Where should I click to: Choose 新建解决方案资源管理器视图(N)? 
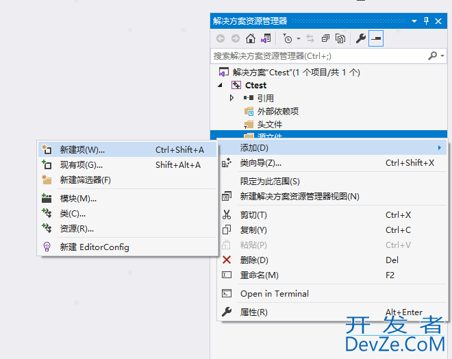[332, 197]
